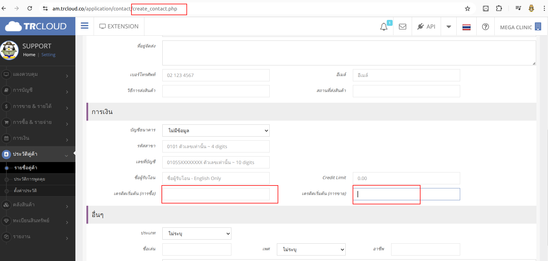Screen dimensions: 548x261
Task: Open the API plug menu
Action: click(426, 27)
